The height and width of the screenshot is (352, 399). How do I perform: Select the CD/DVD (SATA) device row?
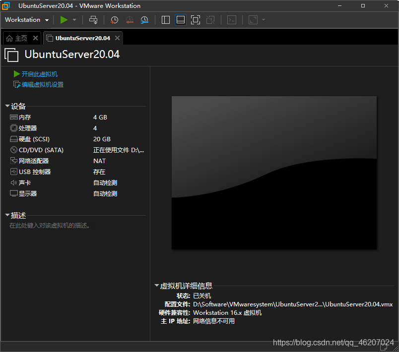[77, 150]
